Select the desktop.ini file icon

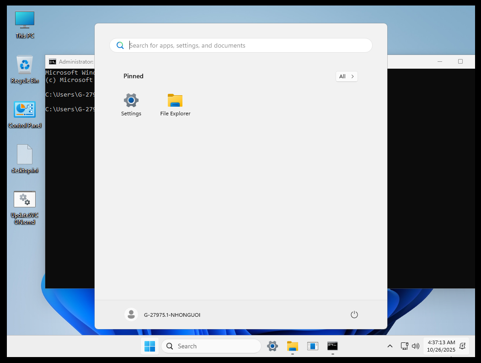[x=25, y=159]
